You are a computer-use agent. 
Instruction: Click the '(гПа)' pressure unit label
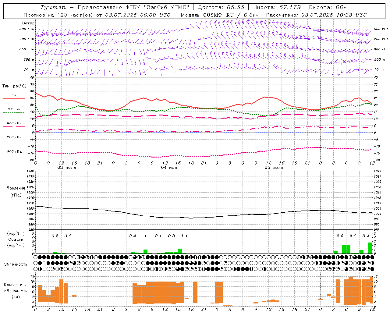pyautogui.click(x=16, y=195)
